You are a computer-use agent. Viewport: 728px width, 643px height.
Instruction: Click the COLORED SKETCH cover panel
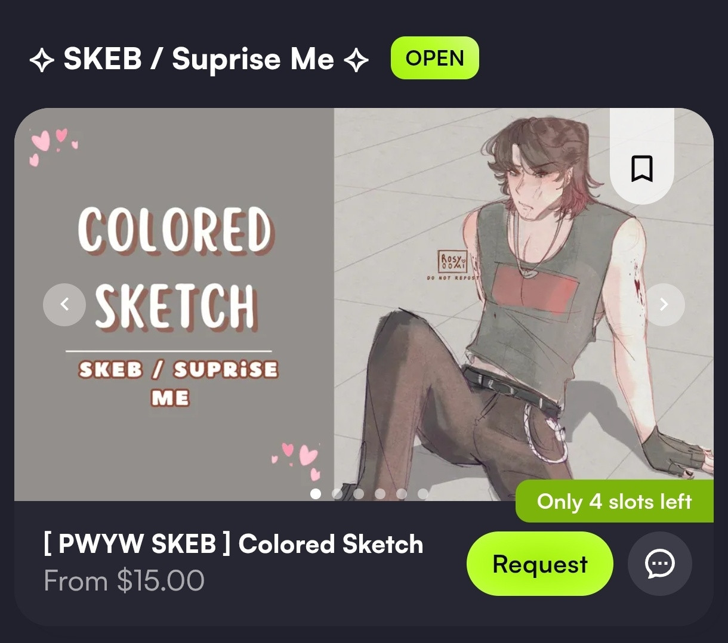174,304
